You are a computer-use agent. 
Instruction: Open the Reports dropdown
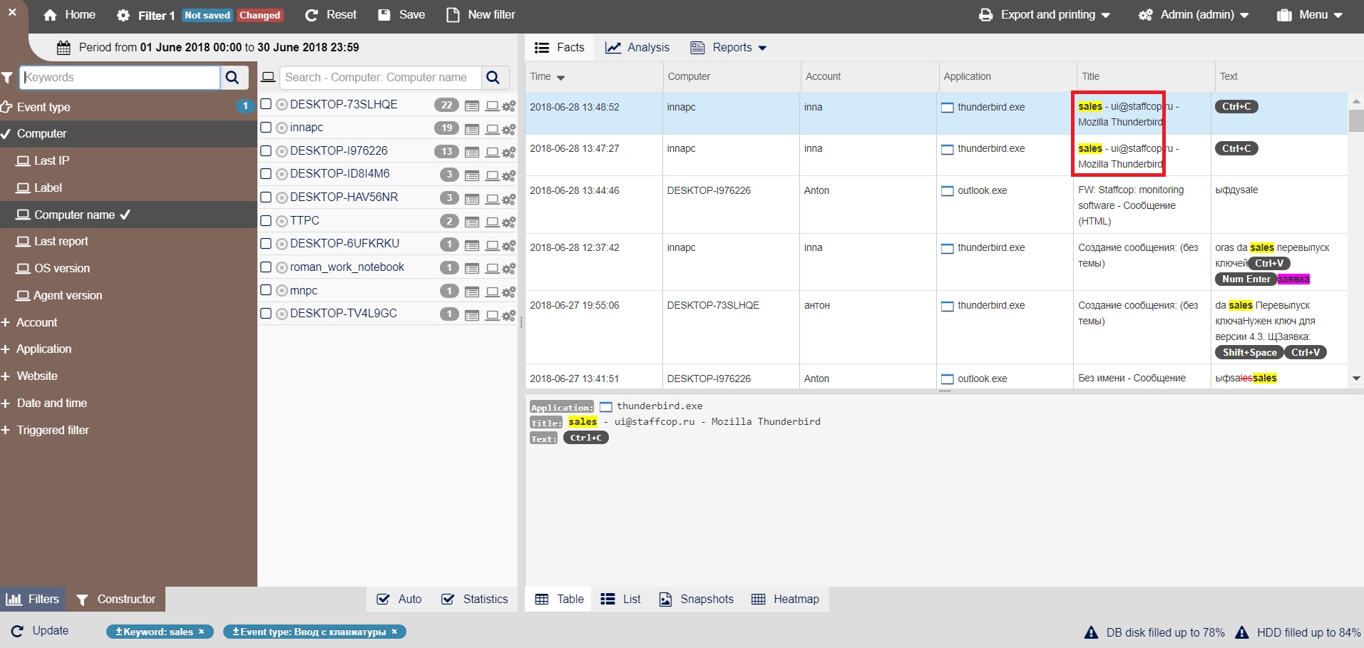(x=729, y=48)
